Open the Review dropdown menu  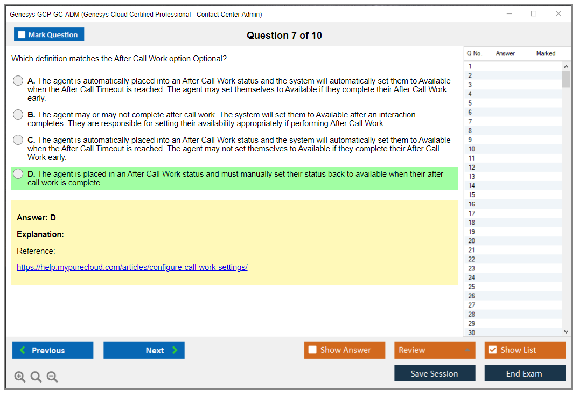(x=435, y=350)
